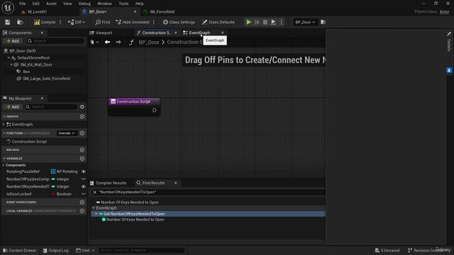Clear the Find Results search text
The height and width of the screenshot is (255, 454).
pyautogui.click(x=94, y=192)
